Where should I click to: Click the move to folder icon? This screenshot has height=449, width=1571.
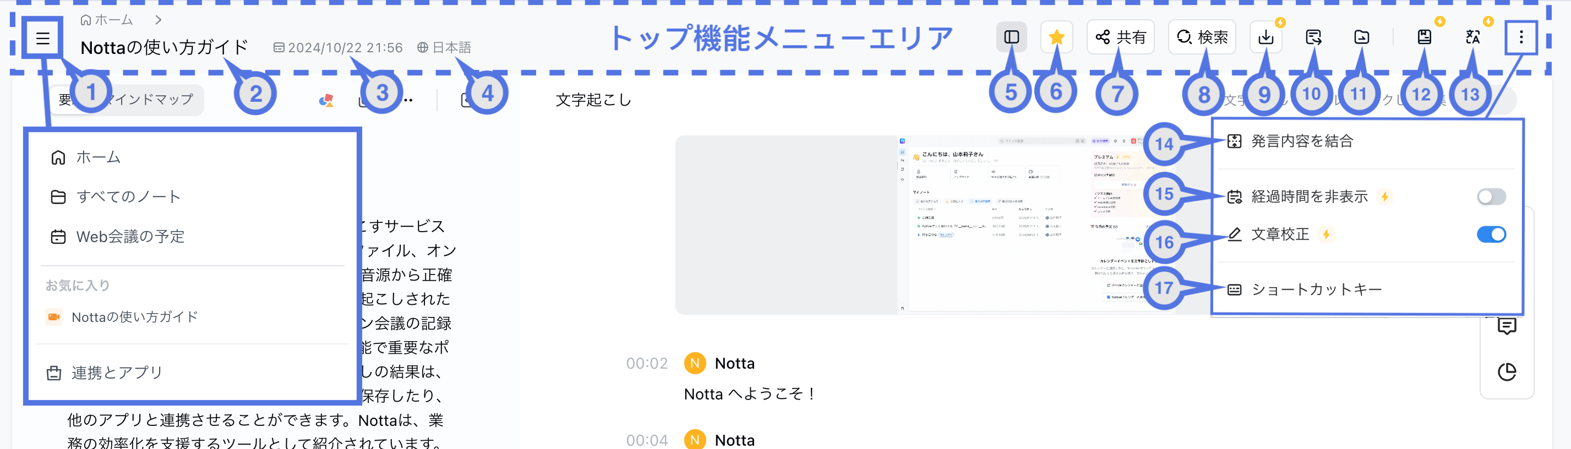click(1361, 37)
